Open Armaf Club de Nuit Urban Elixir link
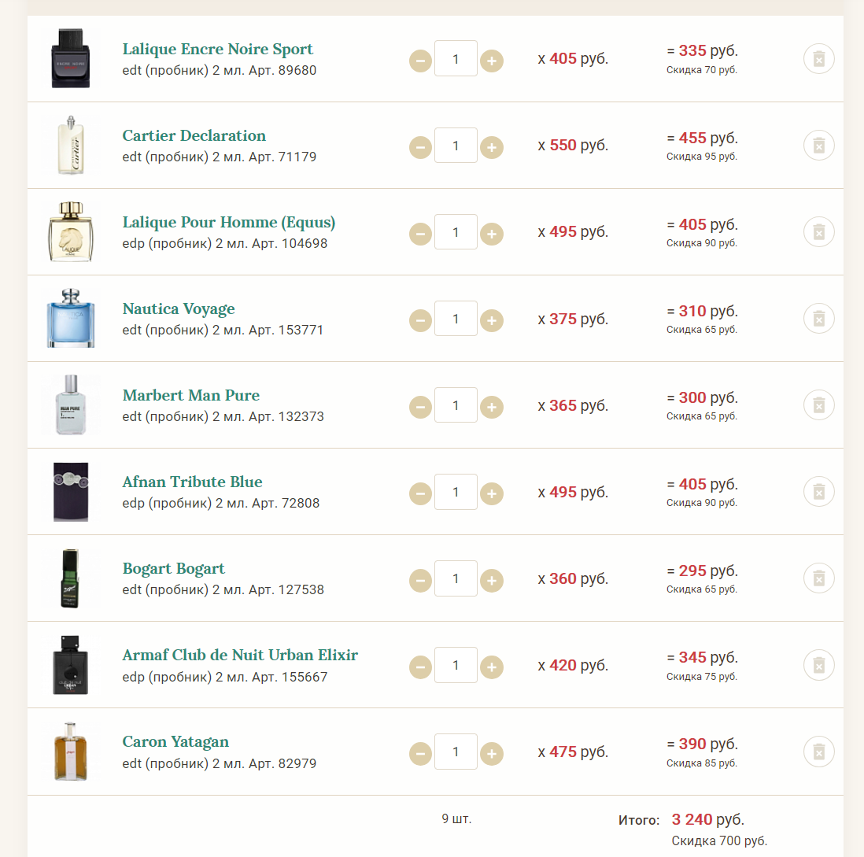Viewport: 864px width, 857px height. [x=240, y=655]
